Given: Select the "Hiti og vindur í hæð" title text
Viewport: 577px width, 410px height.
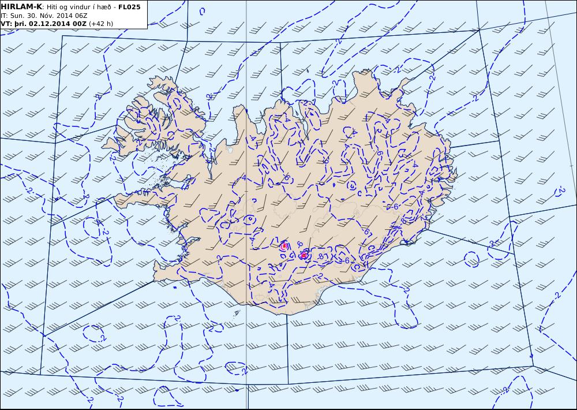Looking at the screenshot, I should pyautogui.click(x=78, y=7).
